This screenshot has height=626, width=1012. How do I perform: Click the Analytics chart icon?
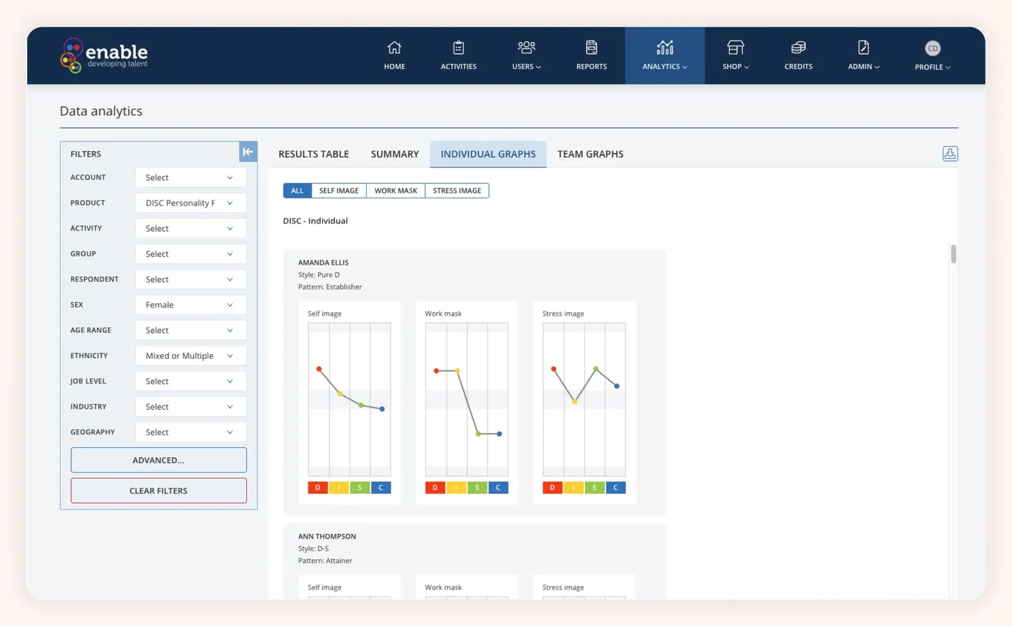pos(665,47)
